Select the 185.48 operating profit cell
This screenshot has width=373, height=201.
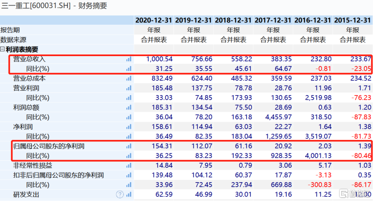pos(162,88)
